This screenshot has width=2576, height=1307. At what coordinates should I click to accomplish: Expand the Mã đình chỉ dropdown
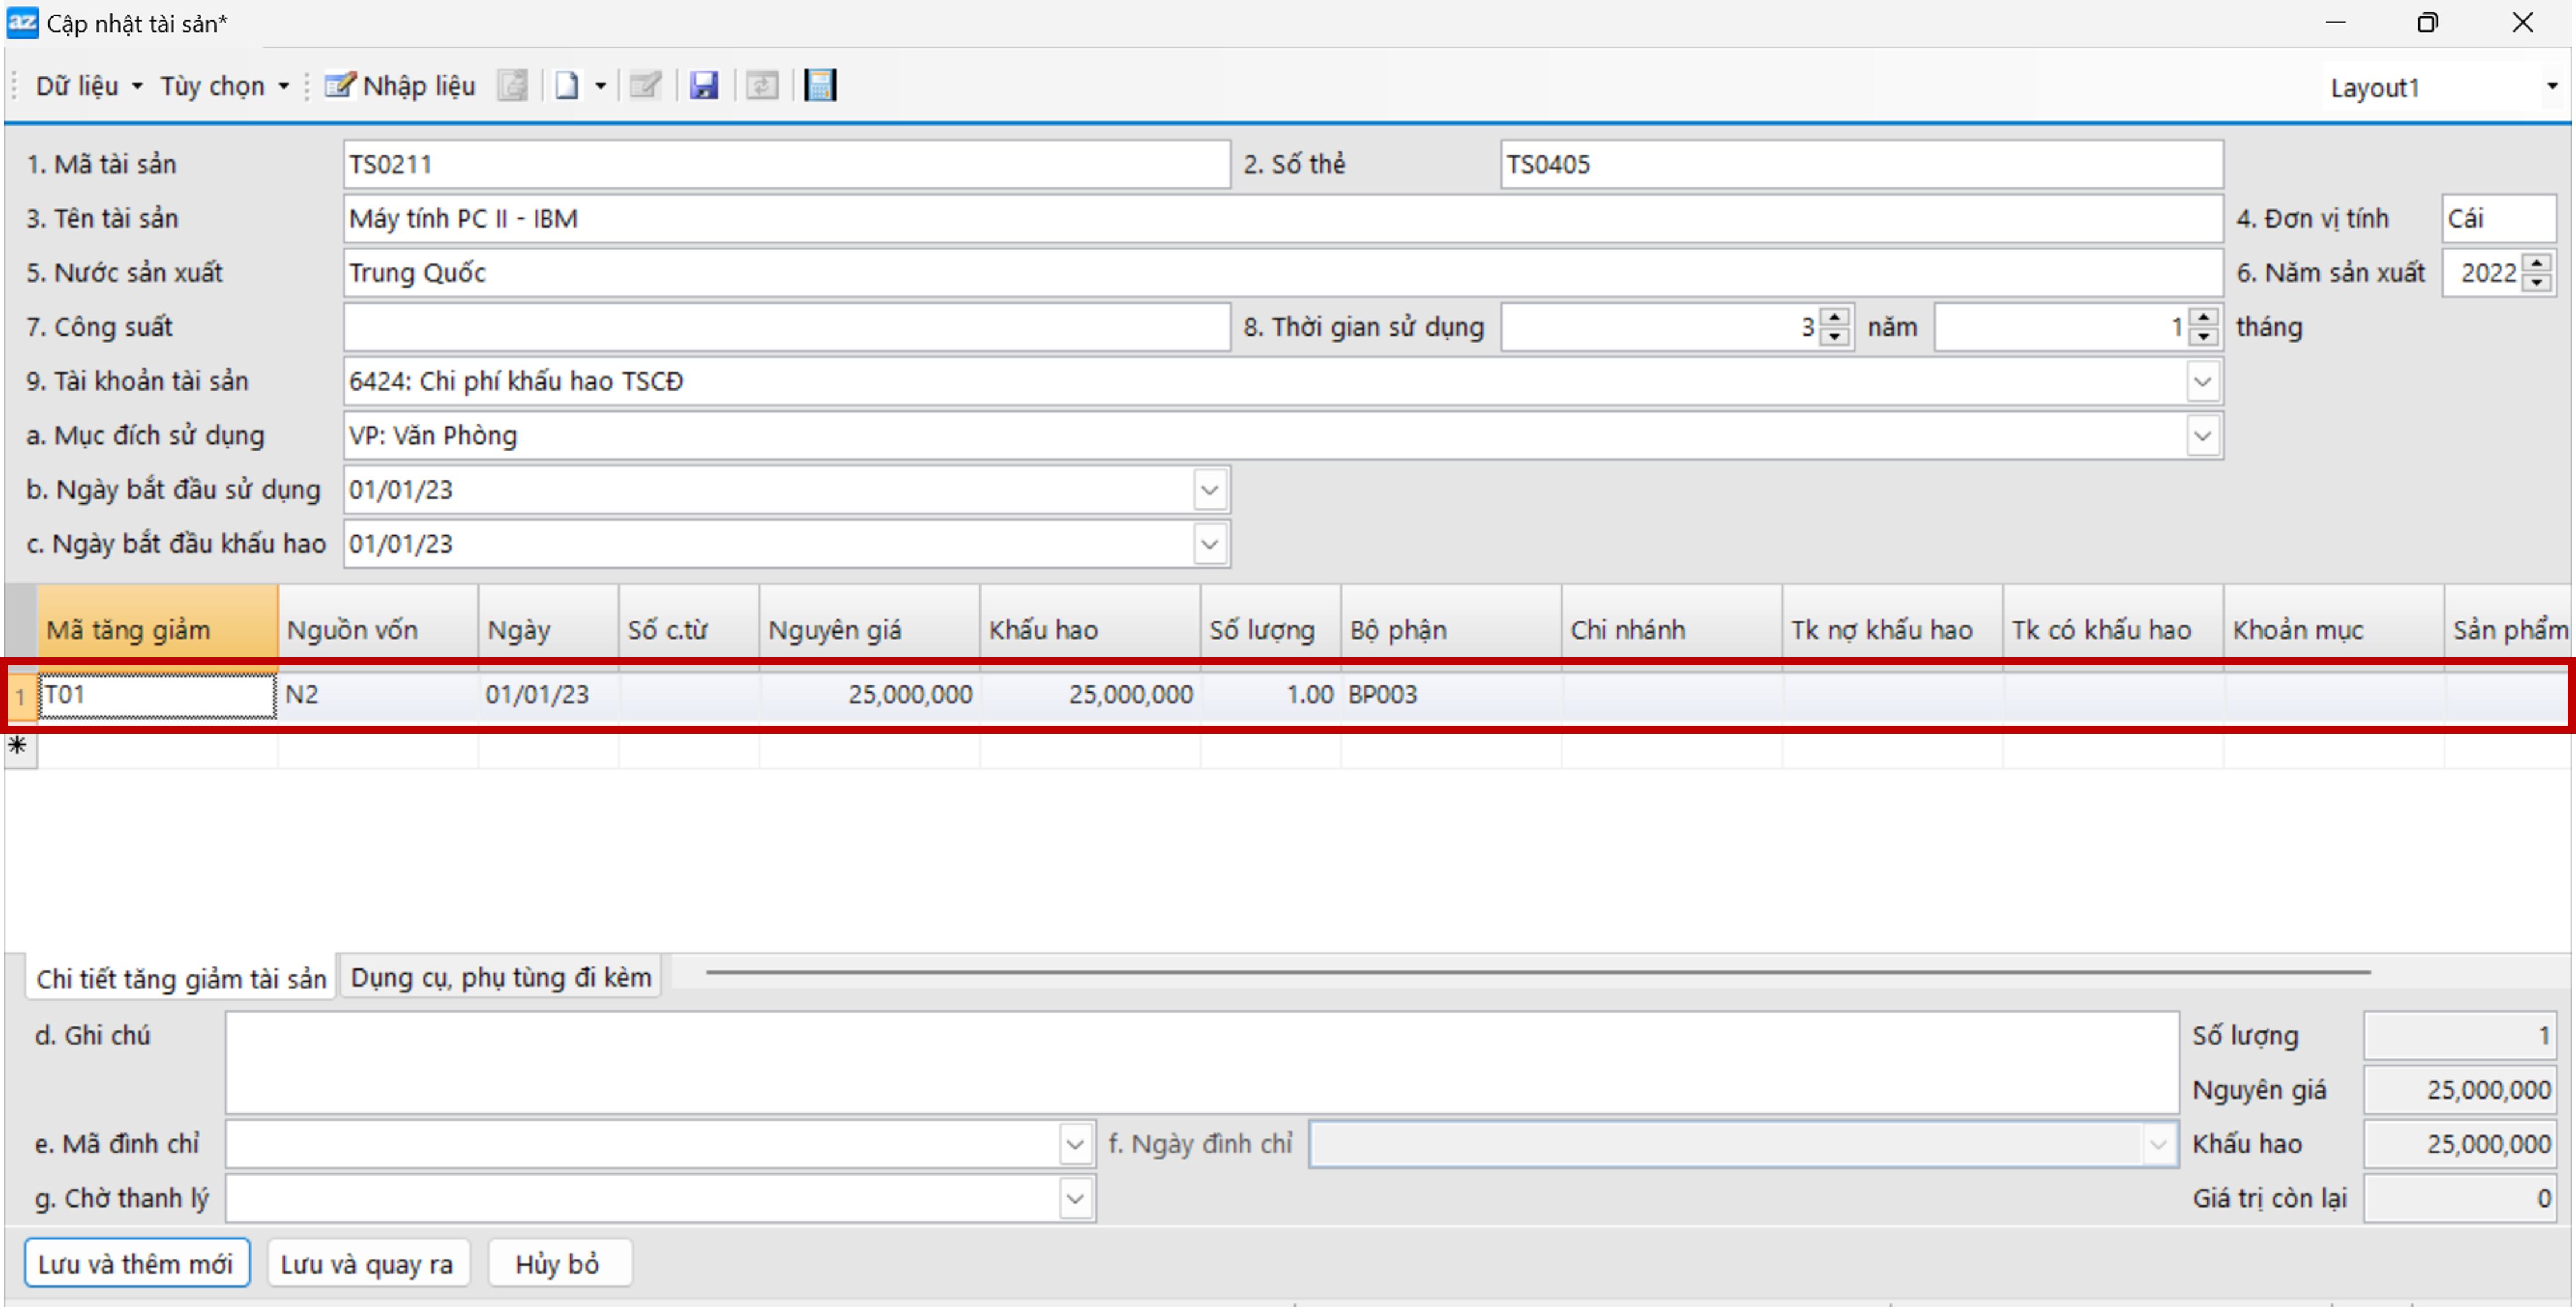pos(1075,1144)
